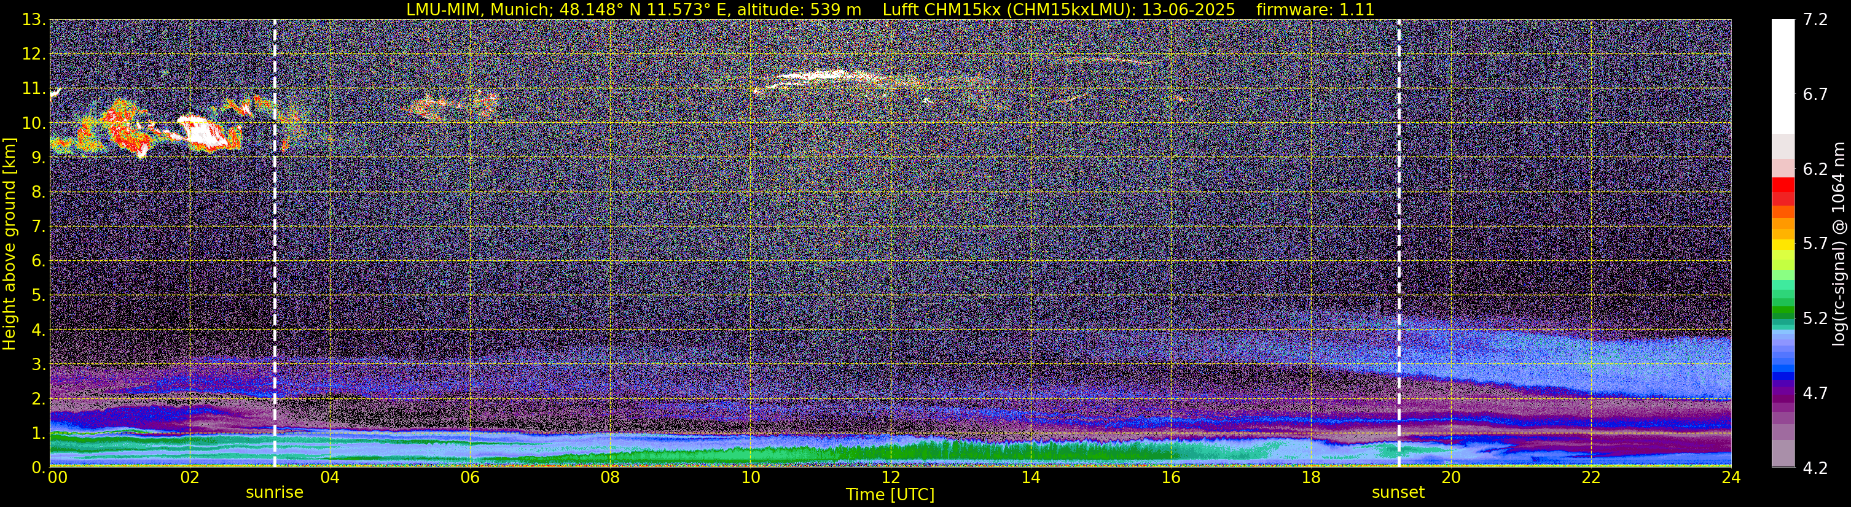Click the 20 tick label on the time axis
Image resolution: width=1851 pixels, height=507 pixels.
pyautogui.click(x=1451, y=478)
